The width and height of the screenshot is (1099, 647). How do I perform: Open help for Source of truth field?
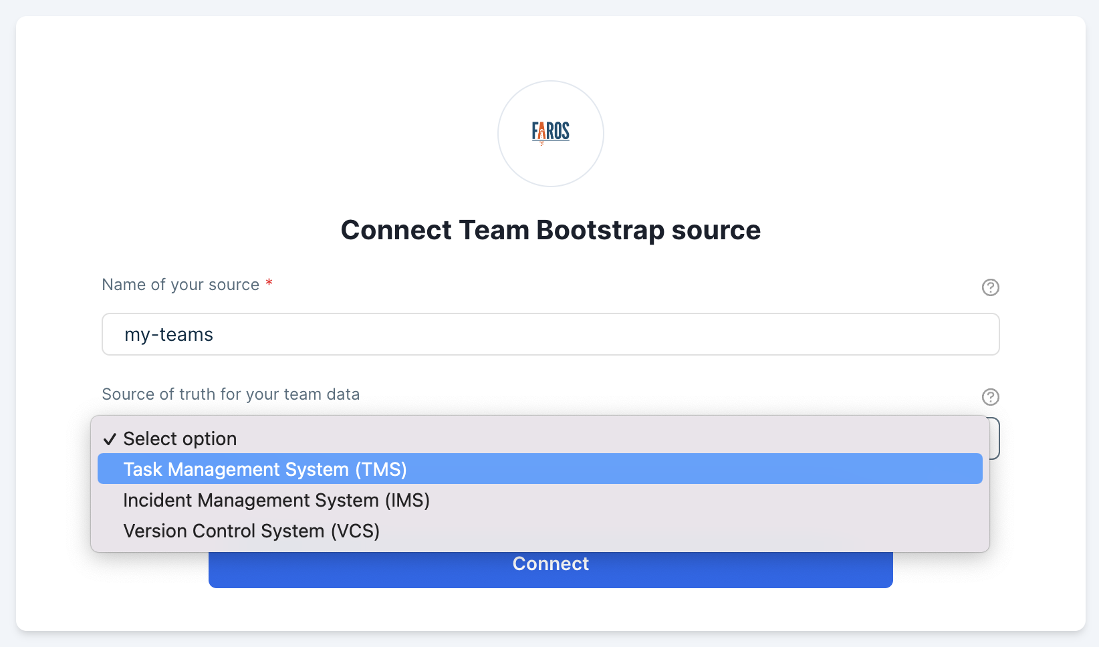pyautogui.click(x=990, y=397)
